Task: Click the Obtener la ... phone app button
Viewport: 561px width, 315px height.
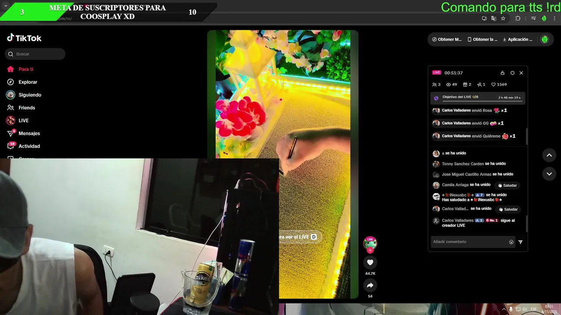Action: pos(482,39)
